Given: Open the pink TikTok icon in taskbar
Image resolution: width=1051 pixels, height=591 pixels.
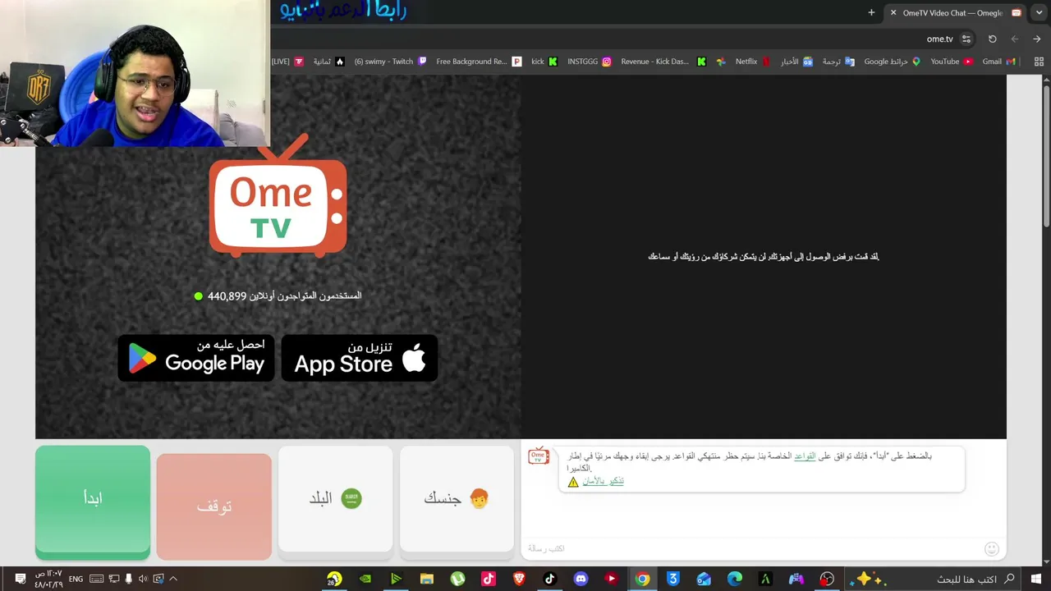Looking at the screenshot, I should (x=489, y=579).
